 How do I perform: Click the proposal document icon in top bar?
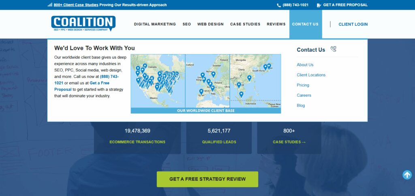tap(319, 5)
